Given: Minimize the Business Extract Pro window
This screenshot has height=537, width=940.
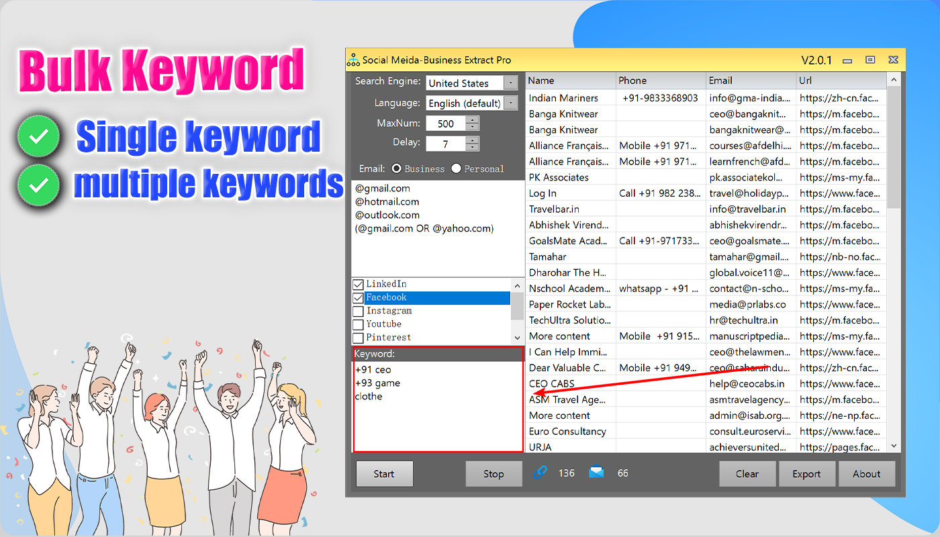Looking at the screenshot, I should (849, 60).
